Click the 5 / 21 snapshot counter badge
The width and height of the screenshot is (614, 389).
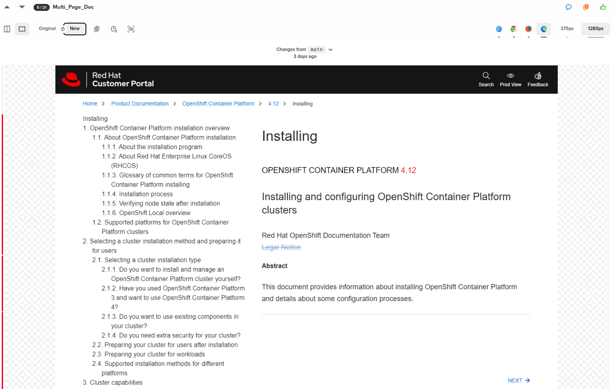(41, 7)
